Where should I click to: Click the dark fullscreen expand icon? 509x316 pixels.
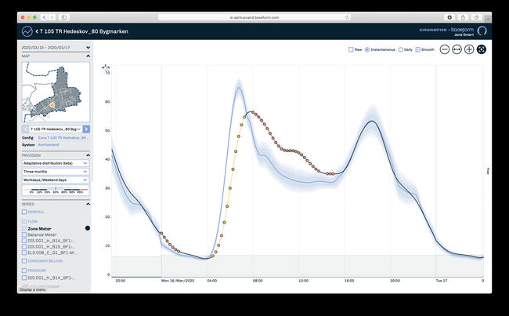point(482,49)
